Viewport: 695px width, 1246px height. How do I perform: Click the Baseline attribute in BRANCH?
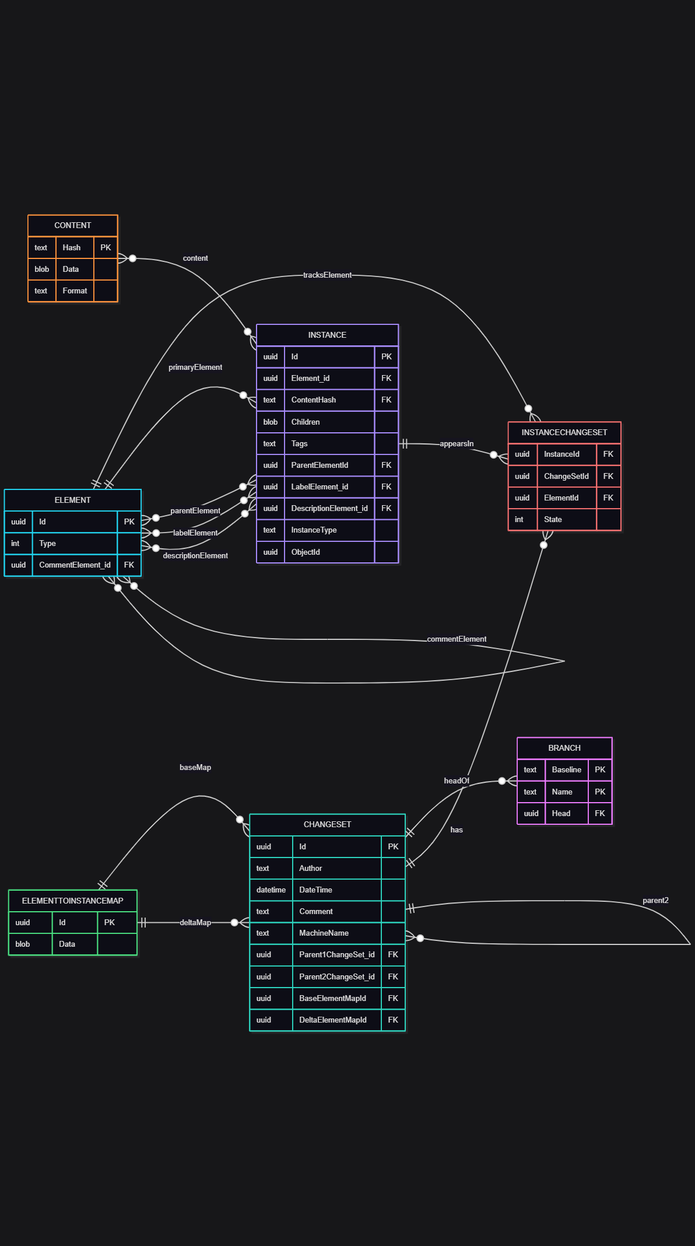(x=566, y=769)
